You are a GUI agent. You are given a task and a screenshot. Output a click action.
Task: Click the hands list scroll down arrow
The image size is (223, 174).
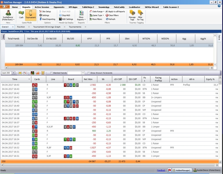click(x=220, y=162)
